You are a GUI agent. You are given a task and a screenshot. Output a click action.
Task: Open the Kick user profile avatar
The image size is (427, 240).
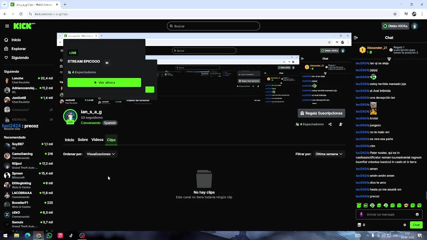(x=415, y=26)
